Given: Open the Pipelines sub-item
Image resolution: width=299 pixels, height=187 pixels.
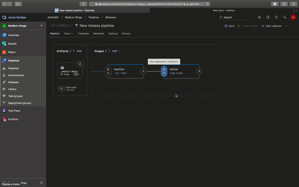Looking at the screenshot, I should (x=13, y=68).
